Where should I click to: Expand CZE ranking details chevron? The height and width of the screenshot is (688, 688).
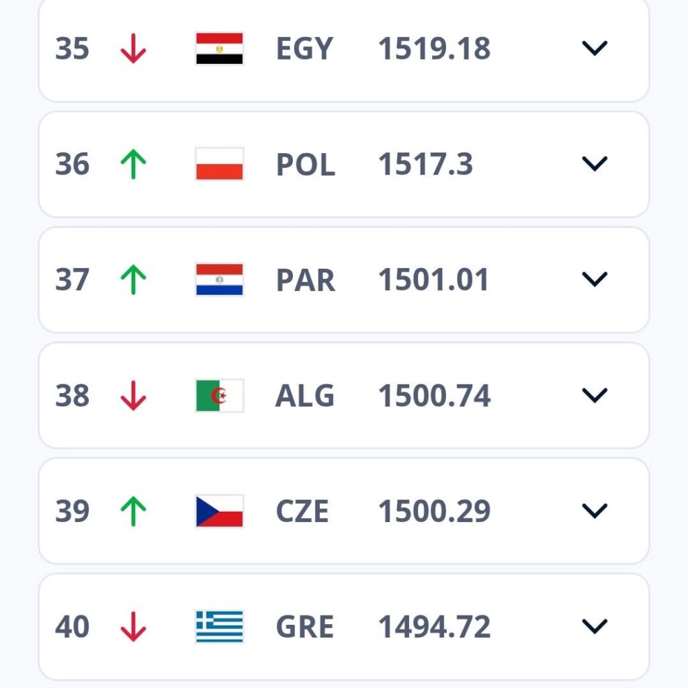tap(595, 511)
